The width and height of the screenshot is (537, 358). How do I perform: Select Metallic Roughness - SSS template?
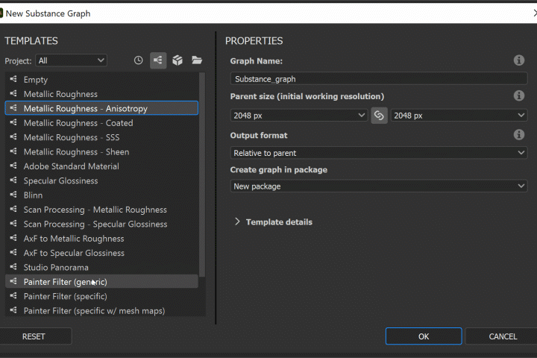[x=101, y=137]
